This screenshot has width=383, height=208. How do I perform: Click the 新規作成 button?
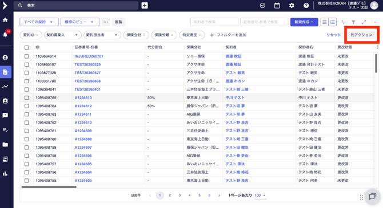[x=304, y=22]
